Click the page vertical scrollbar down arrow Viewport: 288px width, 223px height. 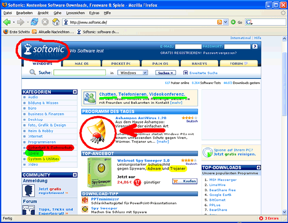tap(284, 212)
